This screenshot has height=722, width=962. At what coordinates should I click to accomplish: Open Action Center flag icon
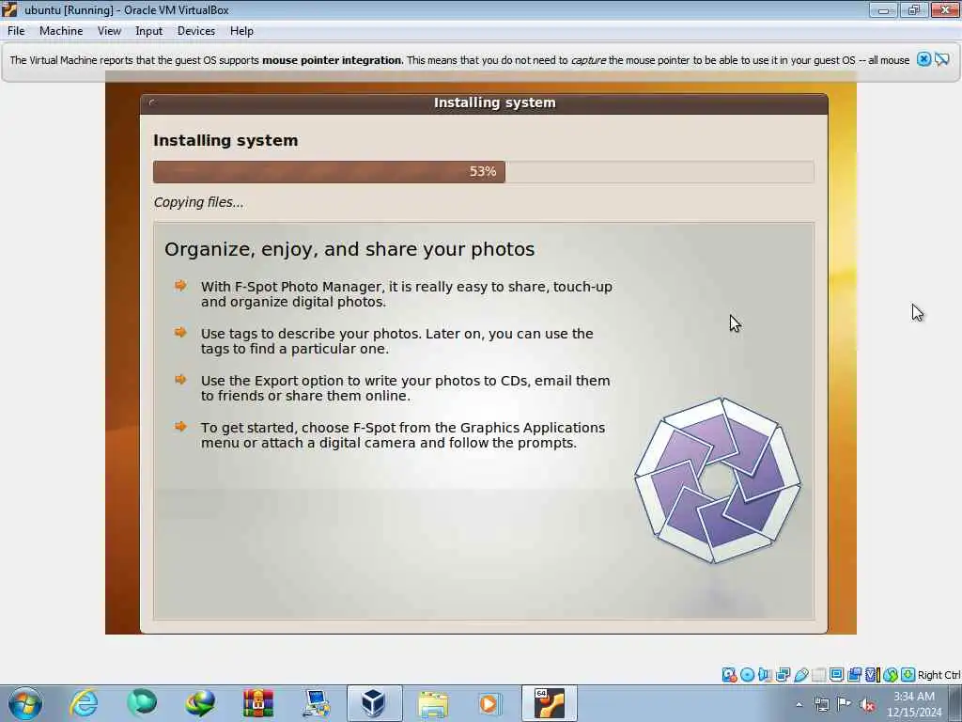845,704
